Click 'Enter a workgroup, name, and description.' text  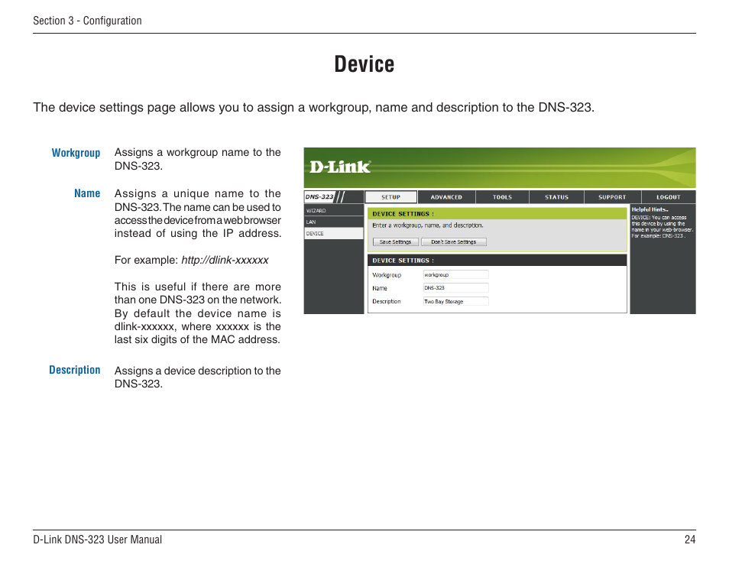pos(428,225)
